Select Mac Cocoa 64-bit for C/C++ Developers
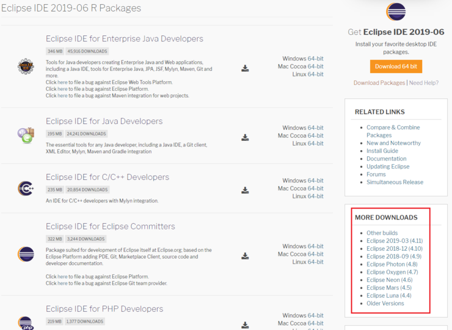The height and width of the screenshot is (330, 452). (x=315, y=188)
